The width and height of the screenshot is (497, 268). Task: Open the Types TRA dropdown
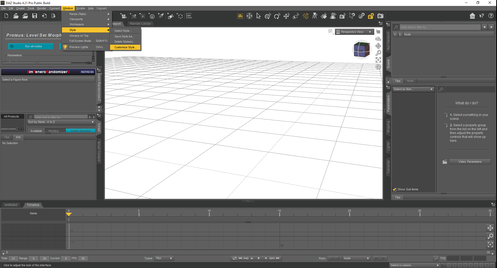click(164, 258)
